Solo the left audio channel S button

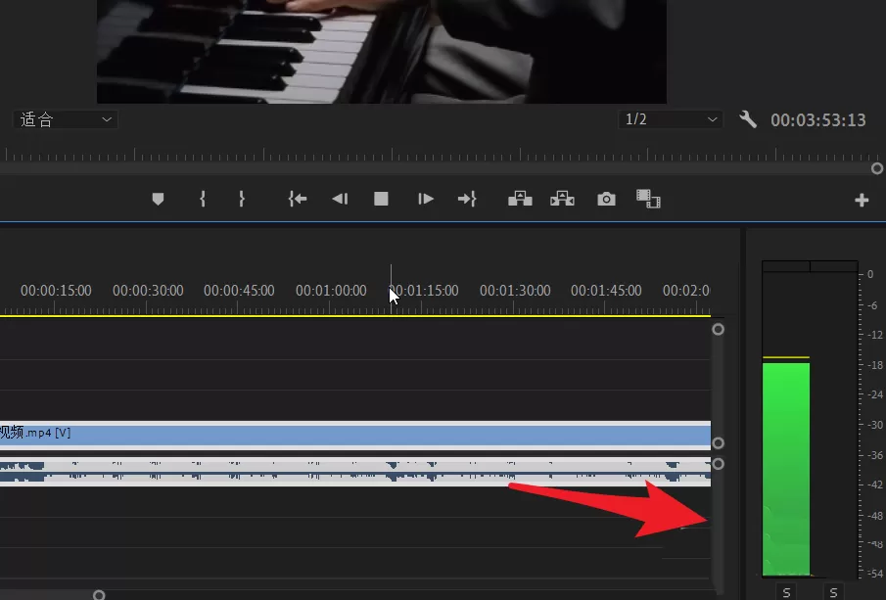coord(786,592)
